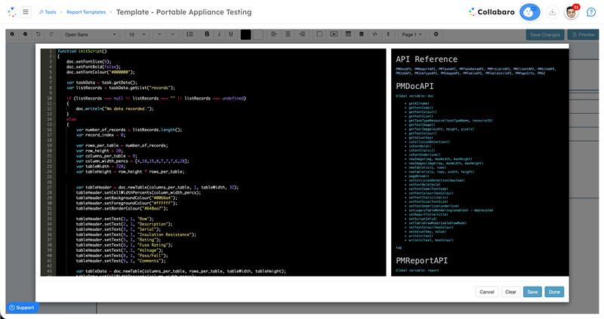Click the Cancel button in script dialog
This screenshot has height=319, width=604.
point(487,292)
